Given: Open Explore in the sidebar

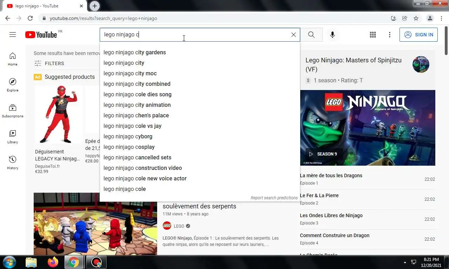Looking at the screenshot, I should coord(13,85).
